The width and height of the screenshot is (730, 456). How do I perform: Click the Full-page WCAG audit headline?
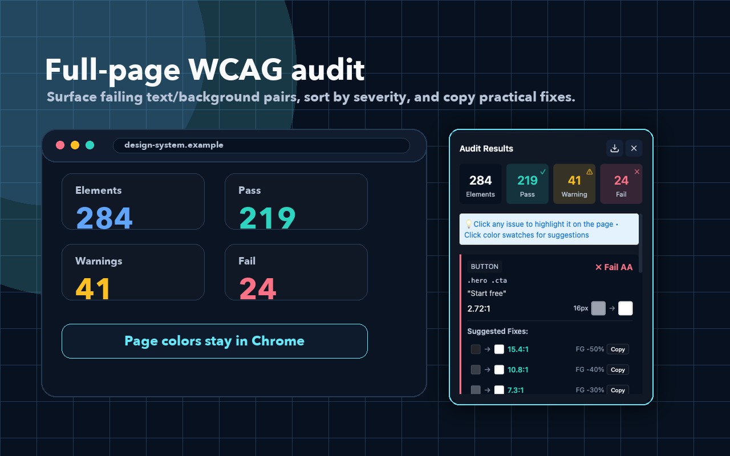click(x=205, y=70)
